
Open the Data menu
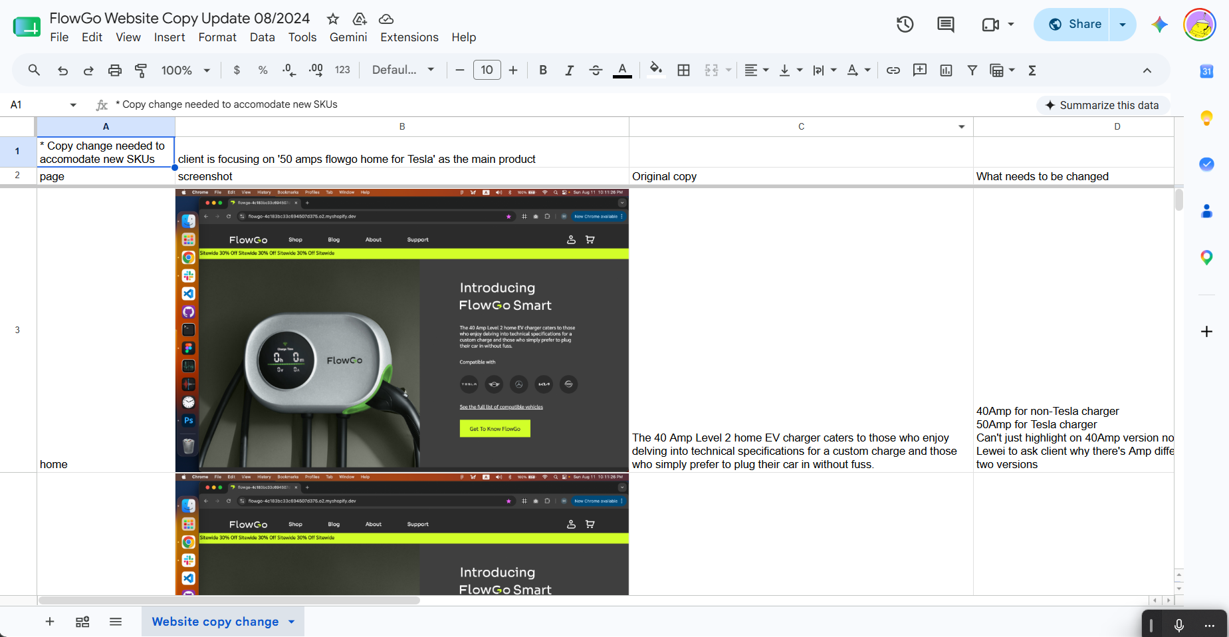[x=262, y=37]
